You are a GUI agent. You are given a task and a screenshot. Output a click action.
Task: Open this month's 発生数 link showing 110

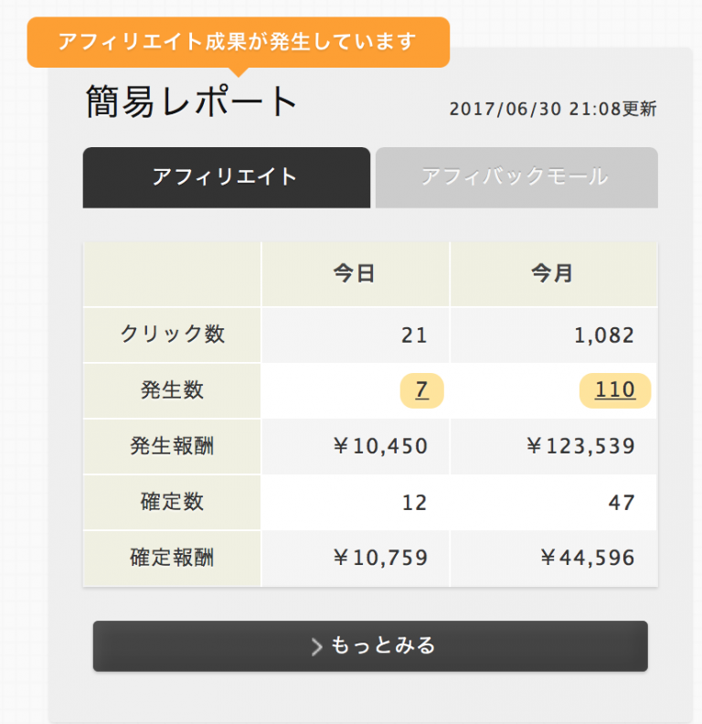point(615,390)
